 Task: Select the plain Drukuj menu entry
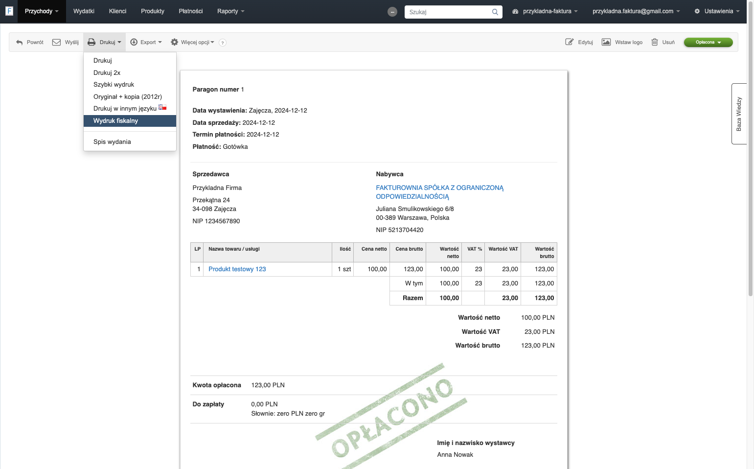pos(130,61)
